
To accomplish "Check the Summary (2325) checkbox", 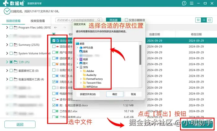I will point(11,45).
